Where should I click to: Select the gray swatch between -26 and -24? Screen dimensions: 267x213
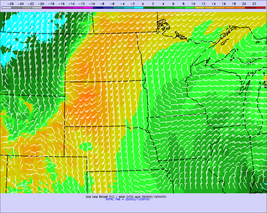coord(17,8)
